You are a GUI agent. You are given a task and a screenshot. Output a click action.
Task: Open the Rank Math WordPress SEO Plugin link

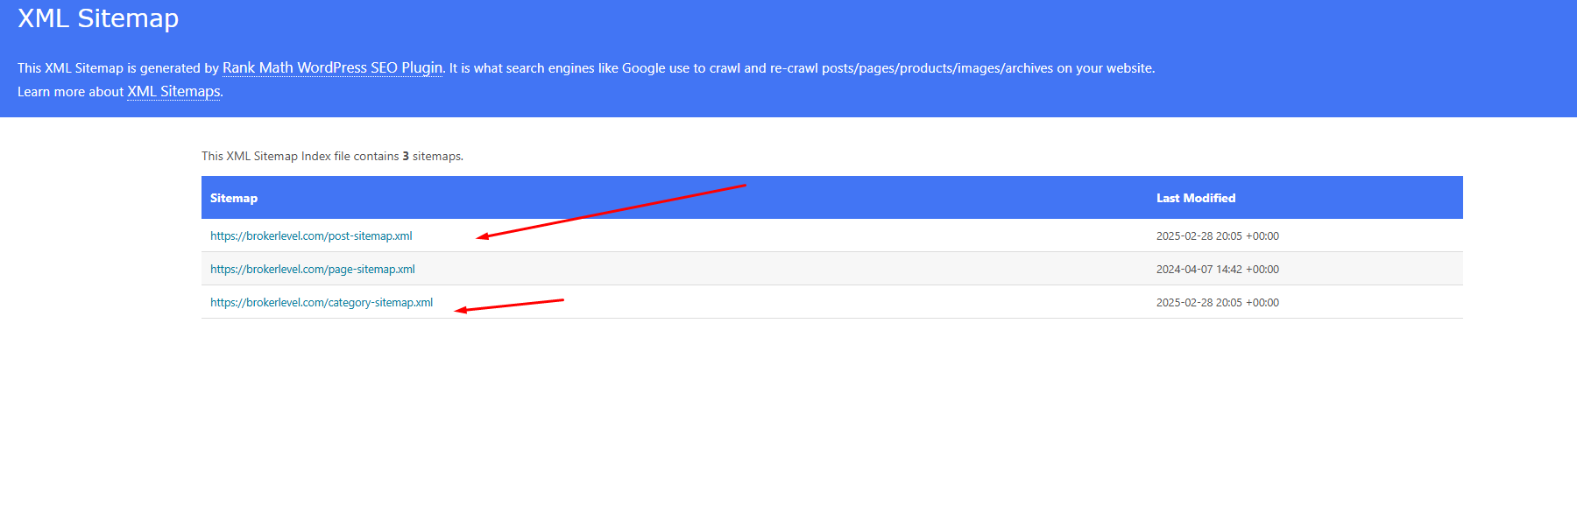tap(332, 68)
